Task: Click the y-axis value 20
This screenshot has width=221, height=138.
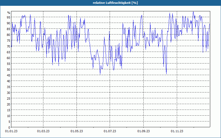Action: 9,104
